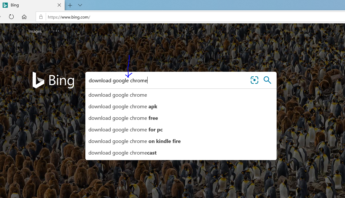
Task: Expand the tab list chevron
Action: [80, 5]
